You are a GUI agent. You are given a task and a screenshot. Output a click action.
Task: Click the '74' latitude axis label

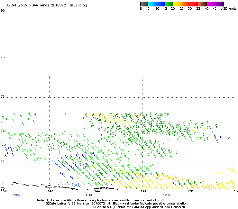pos(3,131)
